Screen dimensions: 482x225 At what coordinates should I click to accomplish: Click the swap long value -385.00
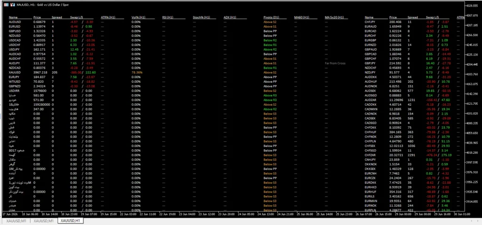point(76,72)
